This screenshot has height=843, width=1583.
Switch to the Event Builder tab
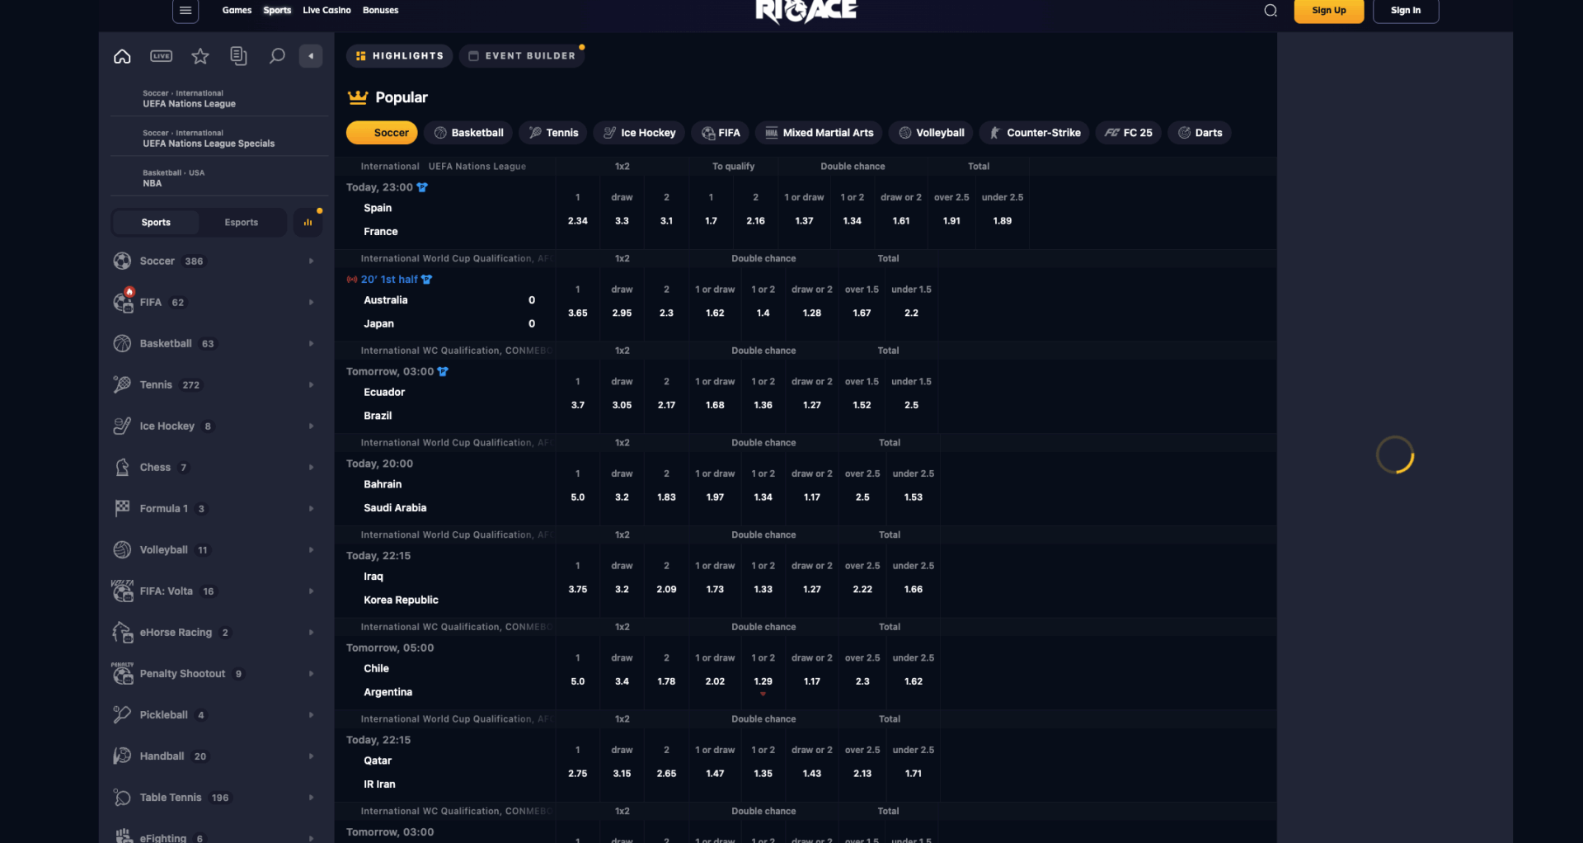[522, 56]
